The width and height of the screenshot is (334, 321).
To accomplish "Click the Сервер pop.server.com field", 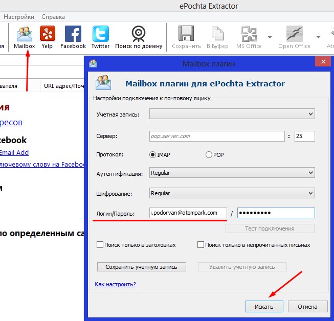I will point(217,136).
